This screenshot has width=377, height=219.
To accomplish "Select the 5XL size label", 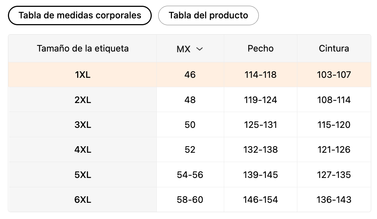I will (x=83, y=175).
